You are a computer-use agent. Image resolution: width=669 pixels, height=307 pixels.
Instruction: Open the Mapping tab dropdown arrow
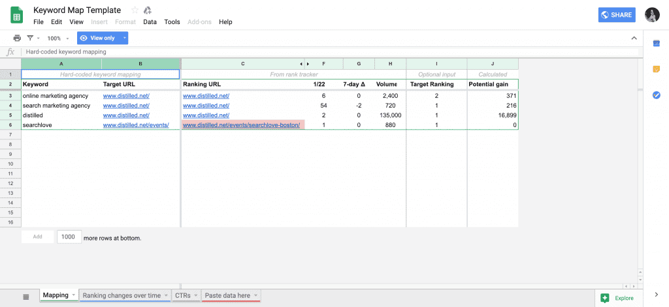tap(73, 295)
